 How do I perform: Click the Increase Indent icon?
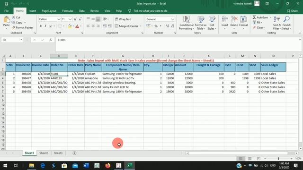tap(109, 26)
